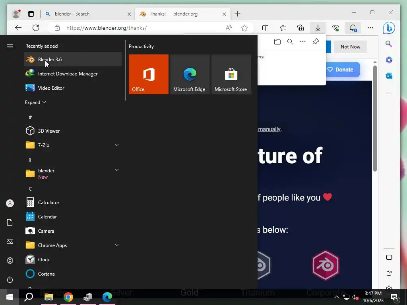Go back in Edge

point(18,28)
